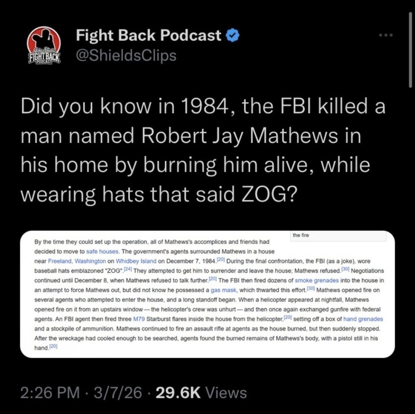This screenshot has height=414, width=415.
Task: Click the vertical scrollbar at right edge
Action: 410,50
